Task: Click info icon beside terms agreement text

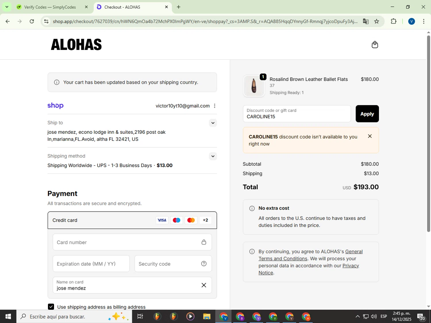Action: tap(252, 252)
